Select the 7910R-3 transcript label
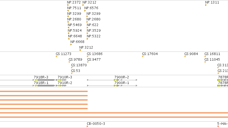The image size is (228, 128). coord(65,77)
